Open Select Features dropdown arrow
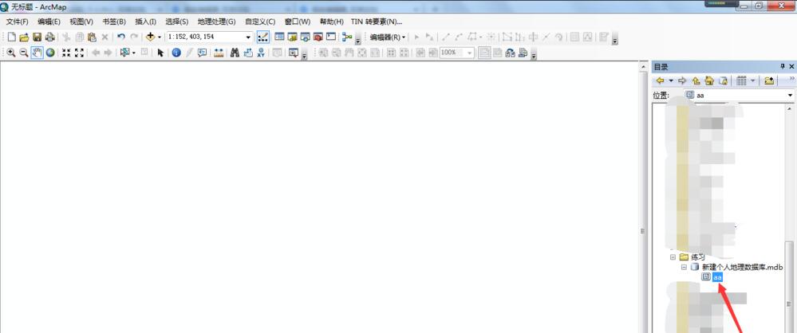797x333 pixels. pos(134,53)
